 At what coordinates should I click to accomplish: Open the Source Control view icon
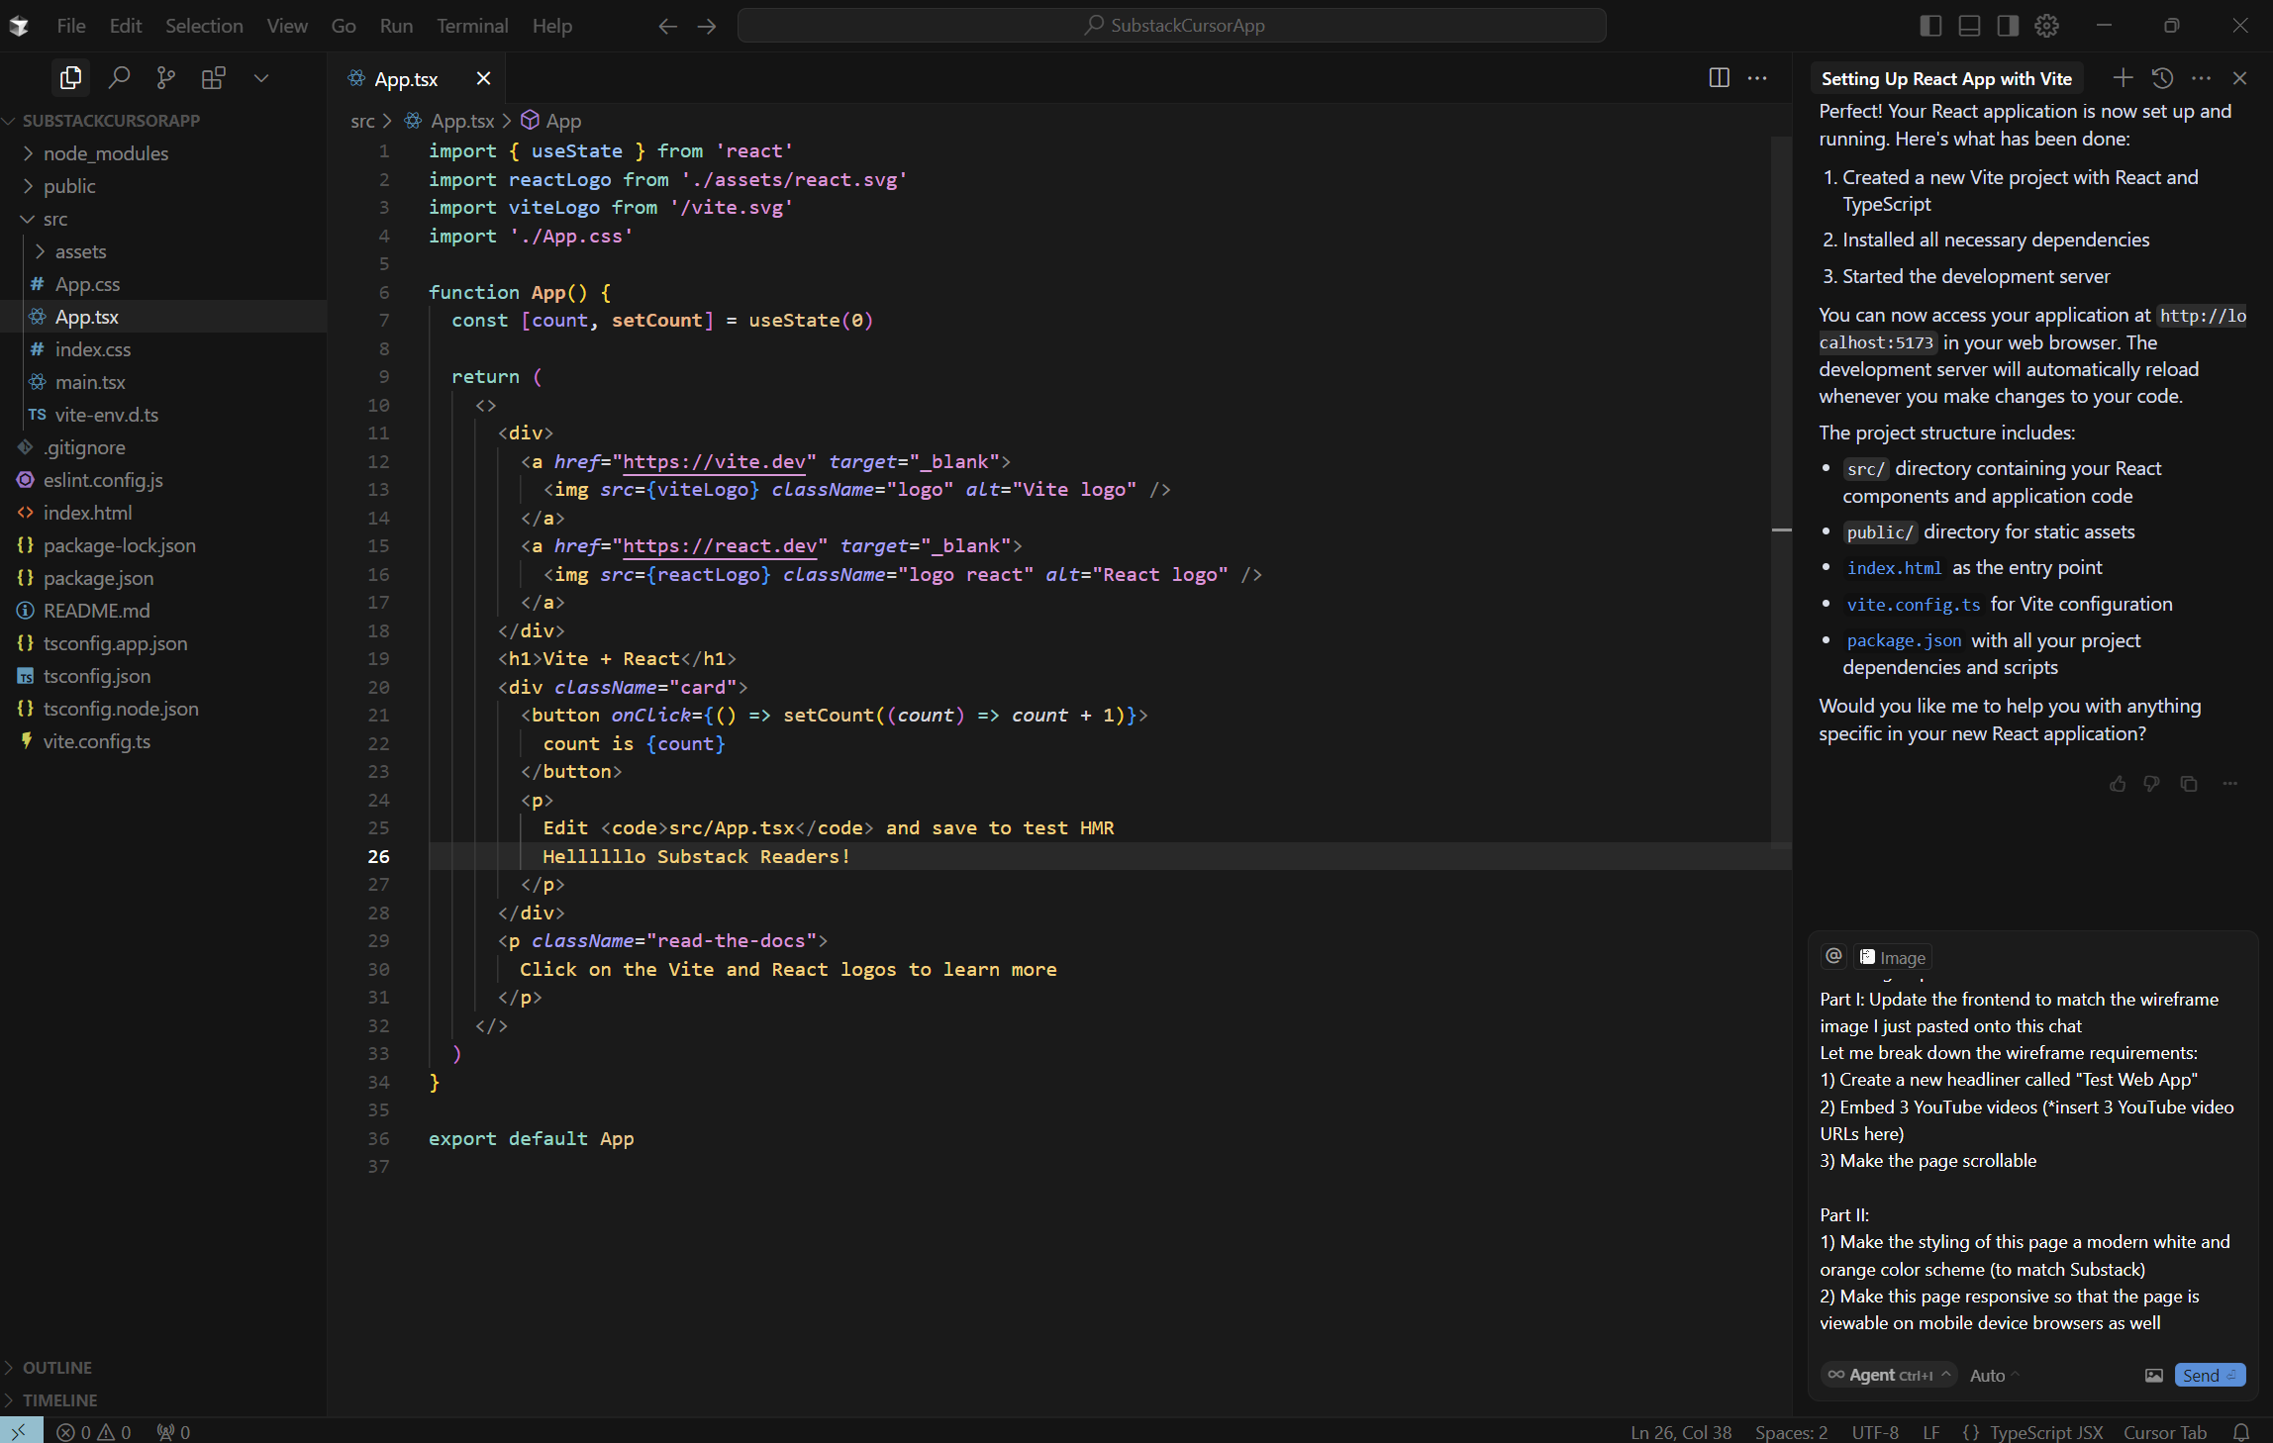coord(165,77)
